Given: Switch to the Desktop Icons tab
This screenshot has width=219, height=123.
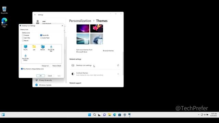Looking at the screenshot, I should [24, 30].
